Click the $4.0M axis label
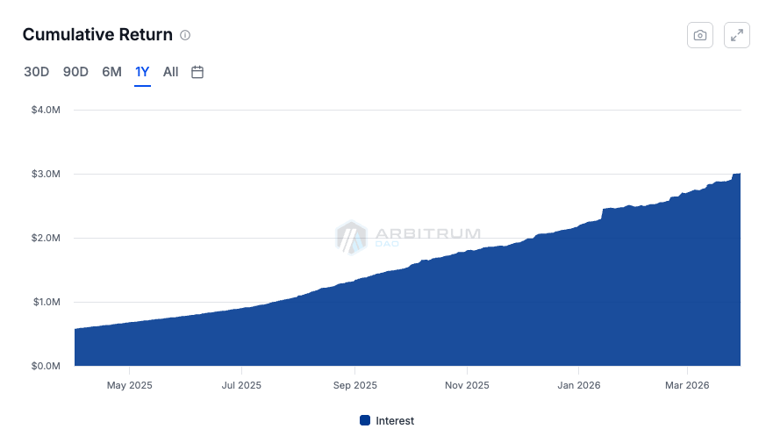773x436 pixels. (x=46, y=110)
